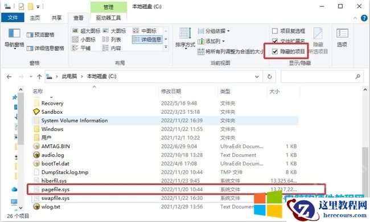Open Recent locations dropdown arrow
Screen dimensions: 370x222
[31, 77]
